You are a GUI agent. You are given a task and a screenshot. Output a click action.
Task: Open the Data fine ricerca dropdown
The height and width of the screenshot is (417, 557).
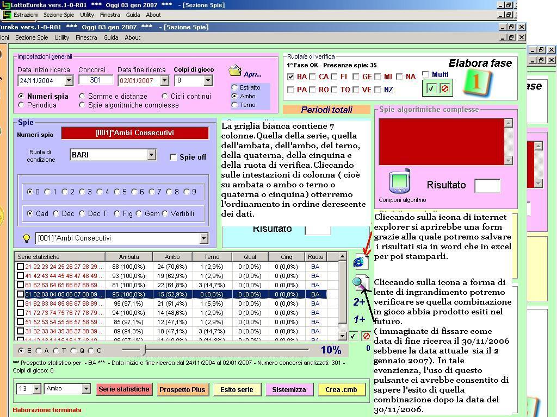164,80
